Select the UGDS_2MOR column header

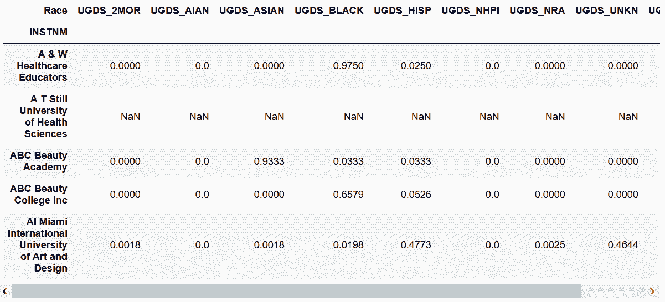[109, 11]
